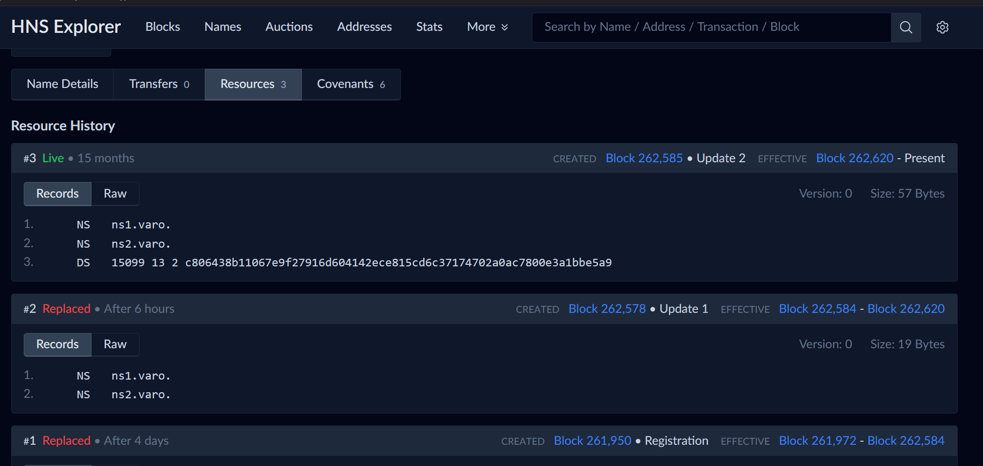Click the 15 months age label
Viewport: 983px width, 466px height.
[106, 158]
